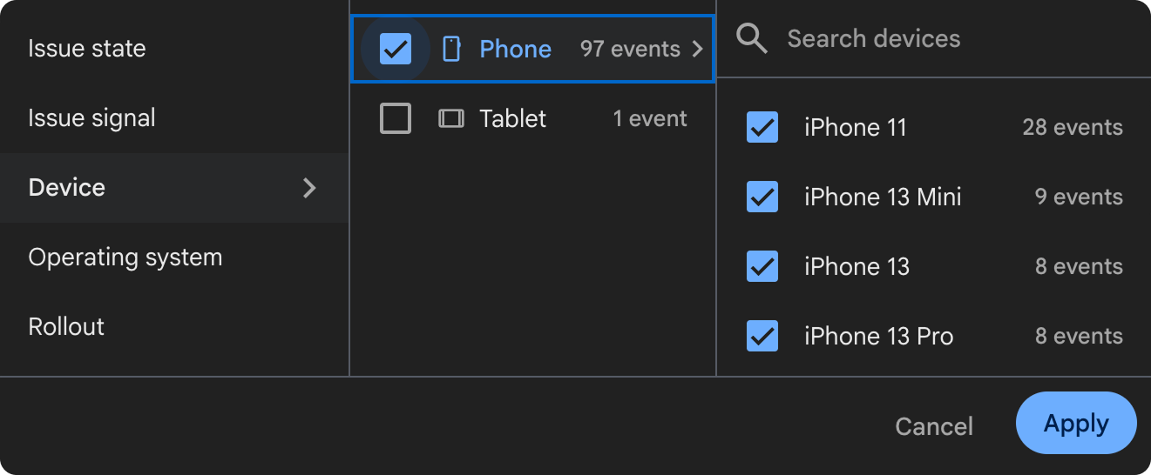The image size is (1151, 475).
Task: Deselect the iPhone 13 Mini checkbox
Action: tap(762, 197)
